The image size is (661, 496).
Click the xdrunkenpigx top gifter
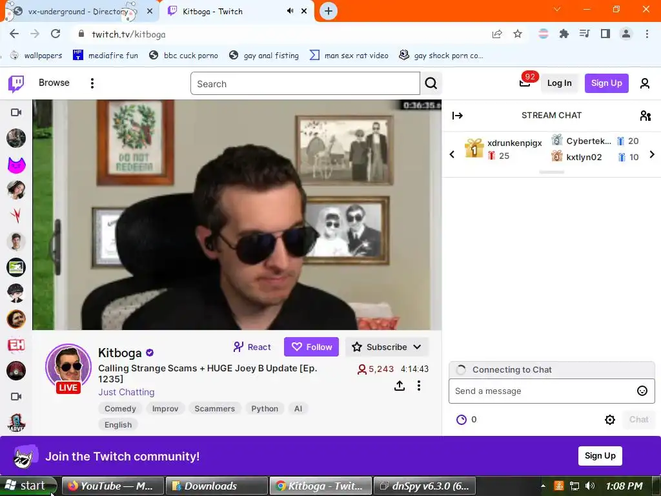tap(503, 149)
